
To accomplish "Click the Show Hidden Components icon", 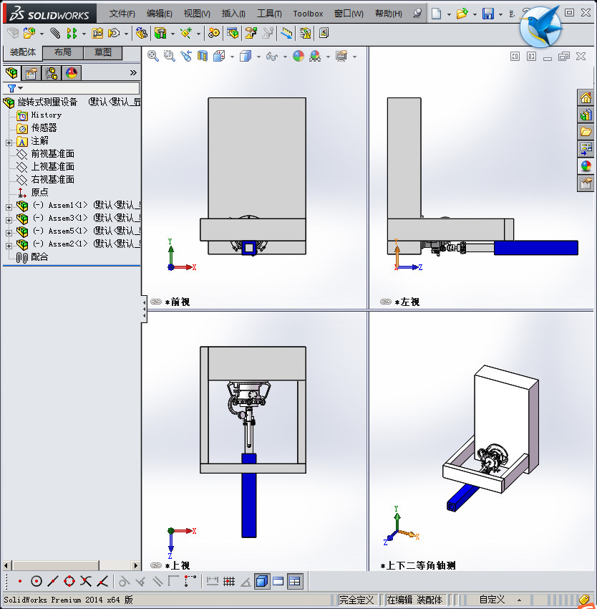I will [x=142, y=34].
